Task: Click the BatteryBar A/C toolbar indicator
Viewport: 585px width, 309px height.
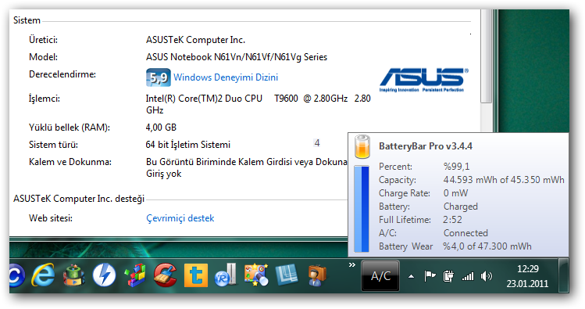Action: tap(380, 276)
